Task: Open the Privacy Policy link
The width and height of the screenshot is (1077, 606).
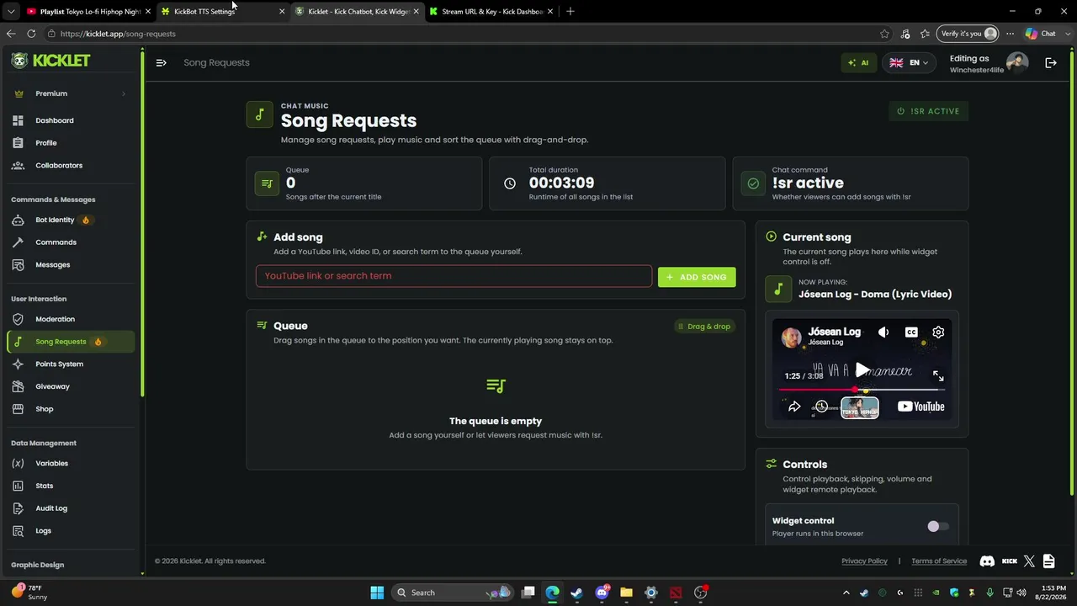Action: (864, 561)
